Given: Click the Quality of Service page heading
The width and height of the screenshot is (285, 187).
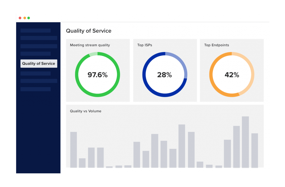Looking at the screenshot, I should tap(89, 31).
